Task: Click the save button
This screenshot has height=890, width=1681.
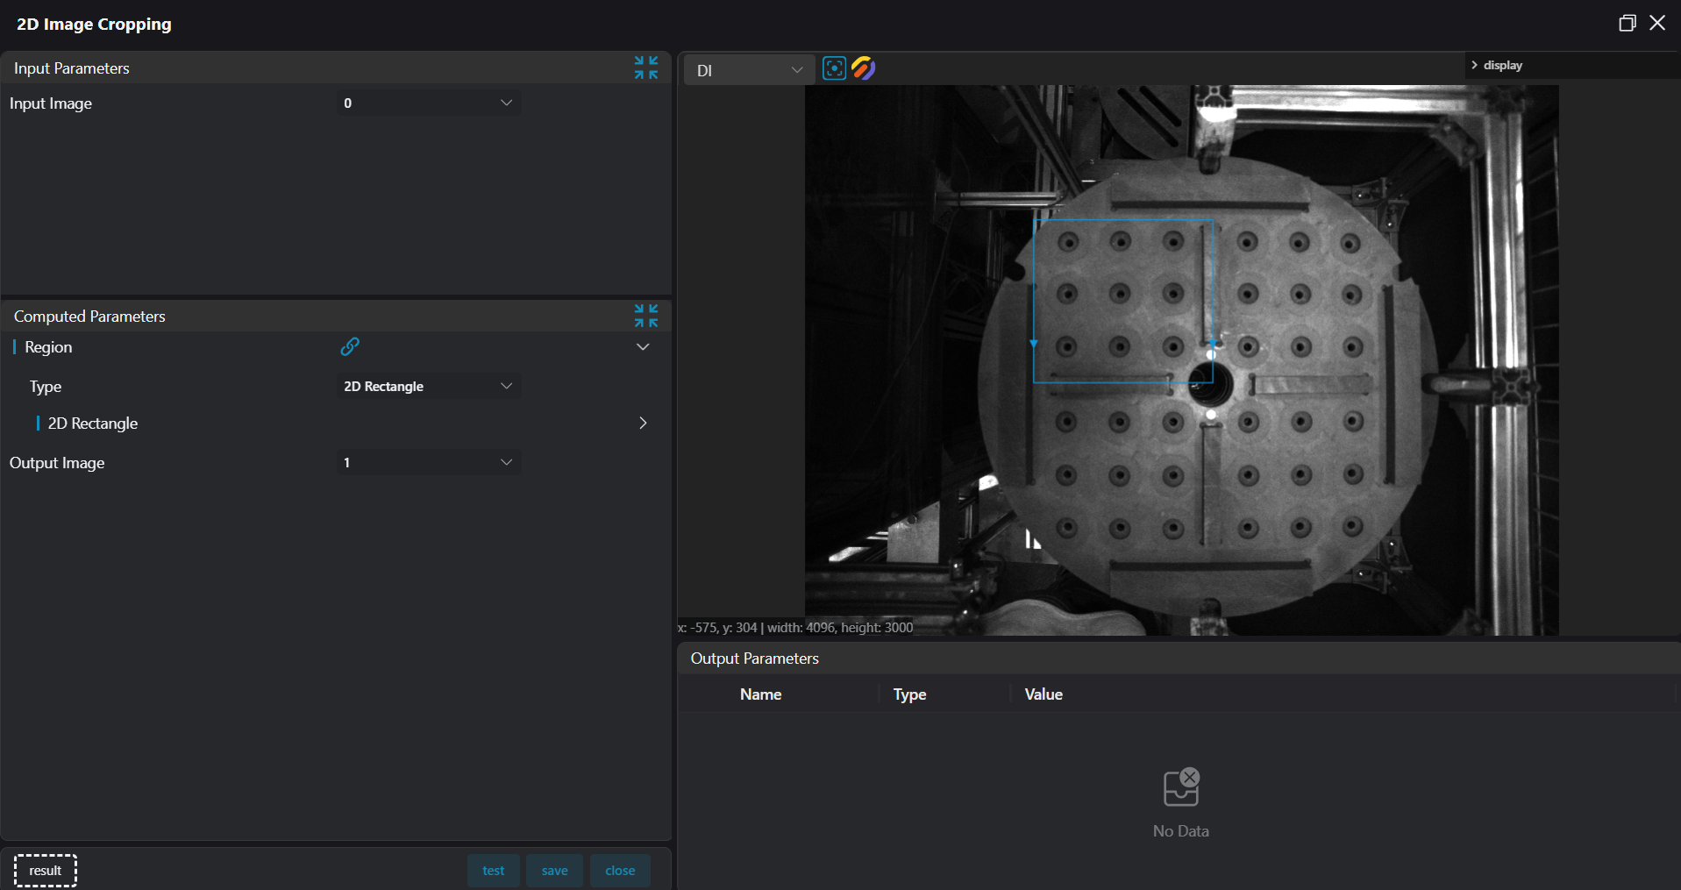Action: (x=554, y=871)
